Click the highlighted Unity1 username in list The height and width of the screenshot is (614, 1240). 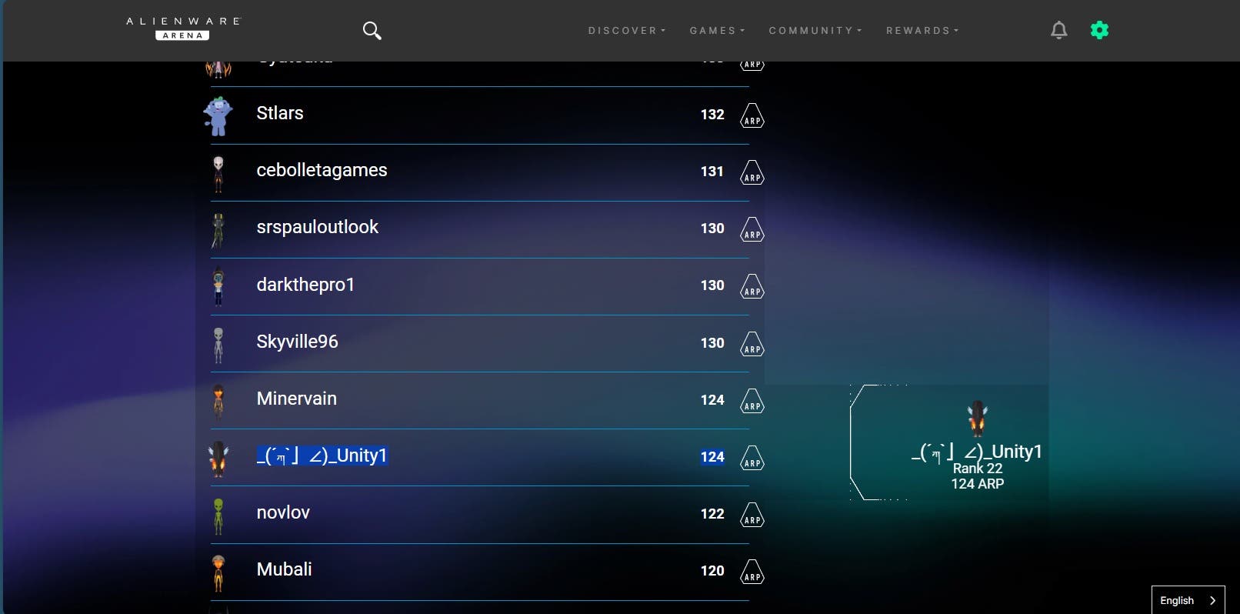pyautogui.click(x=322, y=455)
